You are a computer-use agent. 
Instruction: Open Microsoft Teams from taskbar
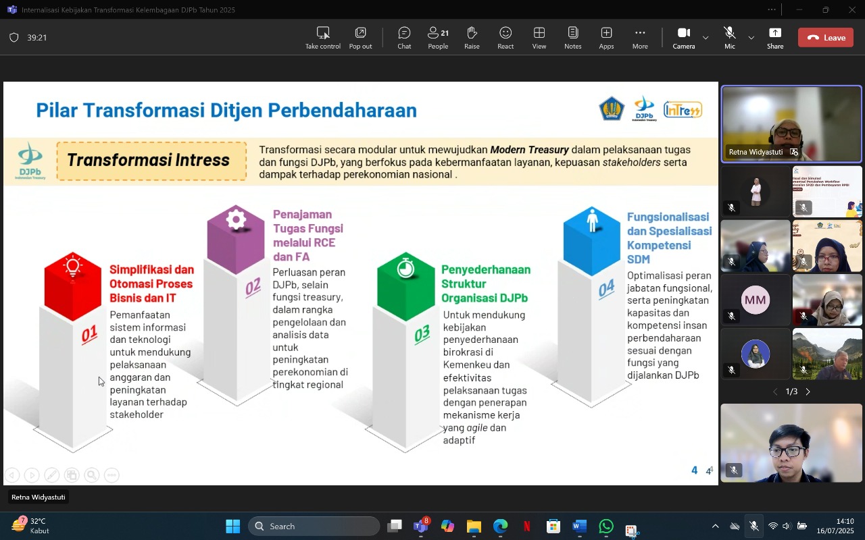point(421,526)
